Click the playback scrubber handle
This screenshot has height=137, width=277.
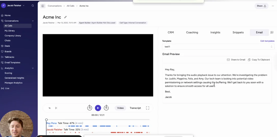46,120
